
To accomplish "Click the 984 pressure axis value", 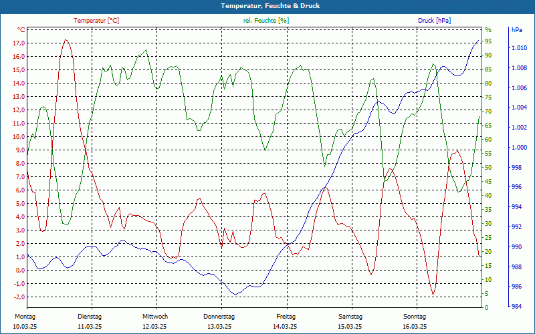I will point(516,307).
